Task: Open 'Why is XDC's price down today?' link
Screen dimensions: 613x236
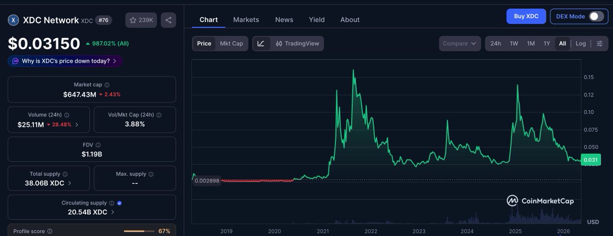Action: 65,61
